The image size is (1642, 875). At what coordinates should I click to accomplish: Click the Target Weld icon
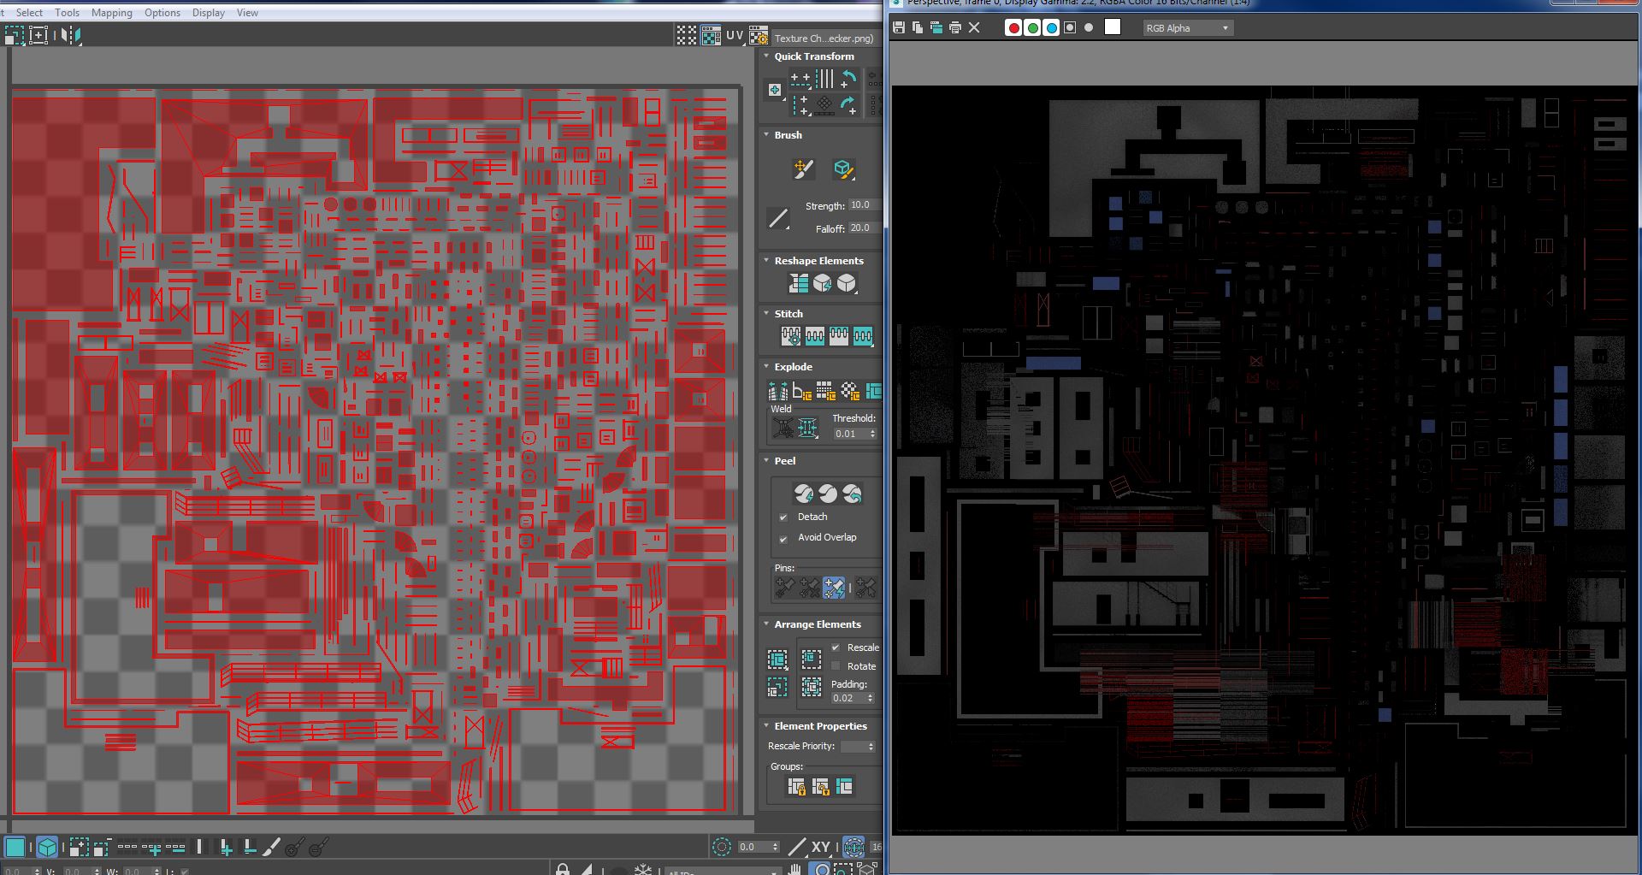pyautogui.click(x=783, y=427)
